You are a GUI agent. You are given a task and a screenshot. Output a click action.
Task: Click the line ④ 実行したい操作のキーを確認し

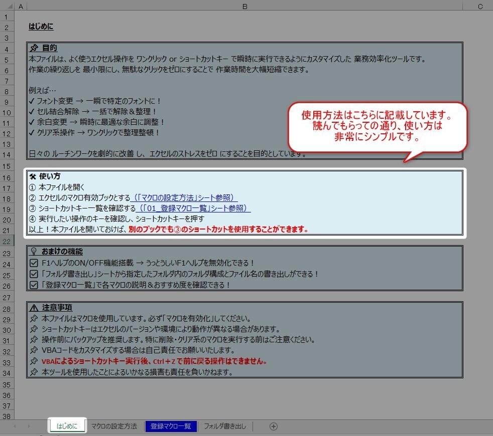click(116, 219)
